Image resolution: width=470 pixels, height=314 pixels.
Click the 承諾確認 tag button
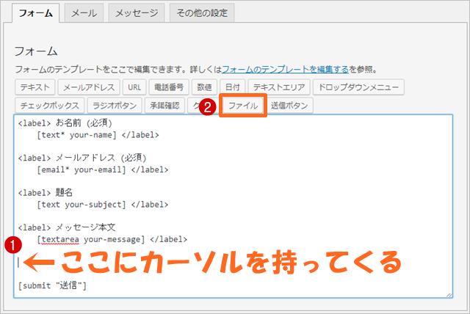(x=164, y=106)
